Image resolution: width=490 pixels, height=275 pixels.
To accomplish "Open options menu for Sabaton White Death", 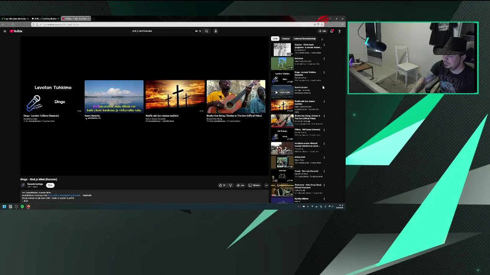I will coord(324,45).
